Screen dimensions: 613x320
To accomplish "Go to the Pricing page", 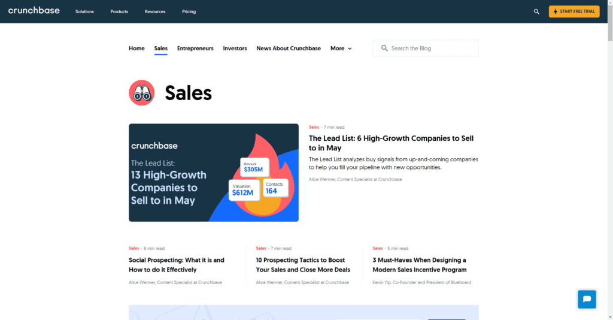I will point(189,12).
